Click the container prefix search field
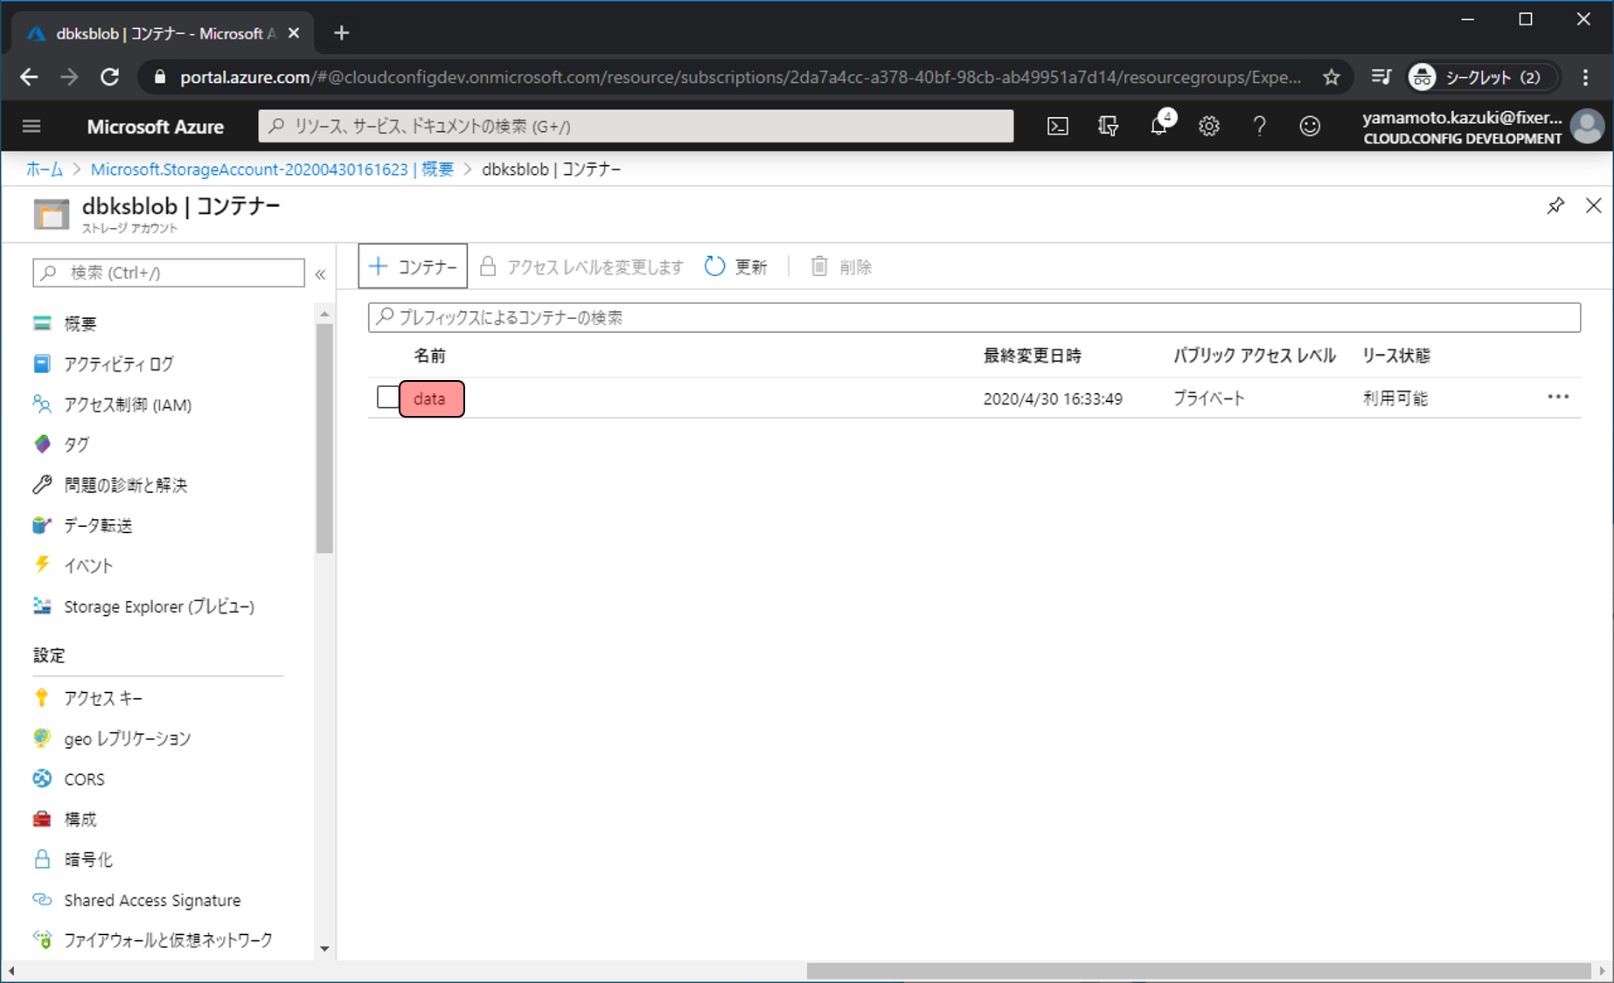 tap(973, 318)
